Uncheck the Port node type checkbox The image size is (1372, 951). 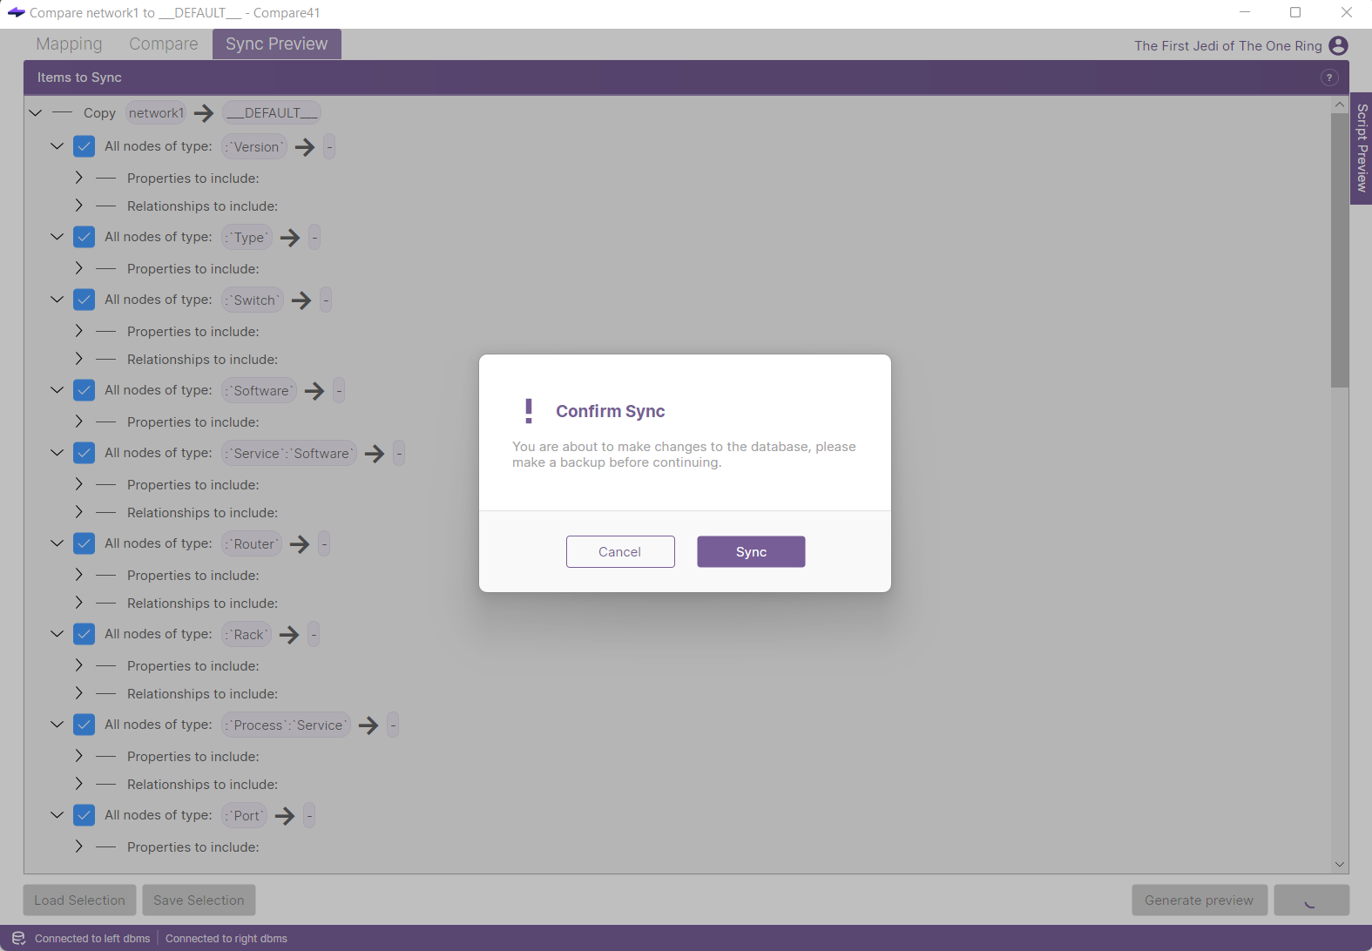(x=84, y=815)
